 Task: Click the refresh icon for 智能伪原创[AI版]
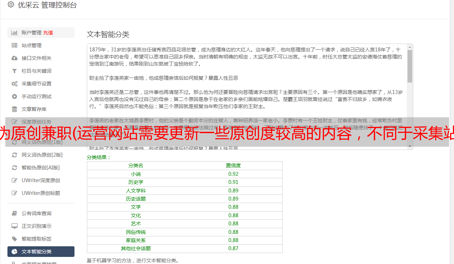15,168
